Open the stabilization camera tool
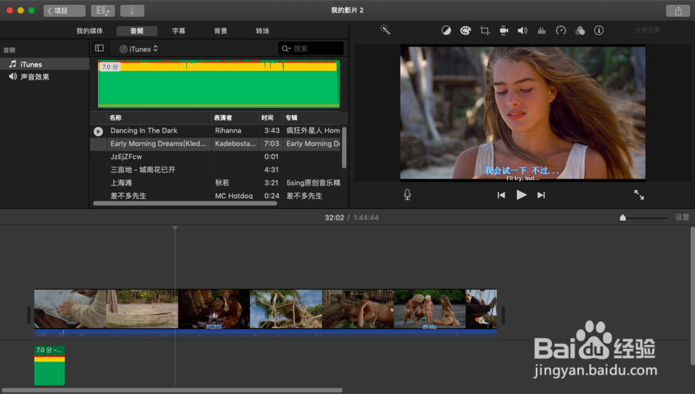695x394 pixels. [503, 31]
